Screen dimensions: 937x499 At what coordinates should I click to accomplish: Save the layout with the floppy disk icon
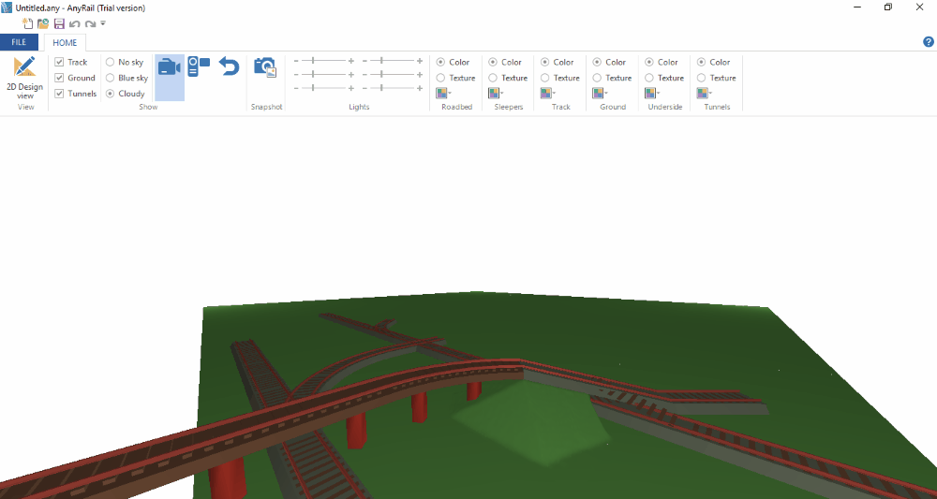pos(59,24)
